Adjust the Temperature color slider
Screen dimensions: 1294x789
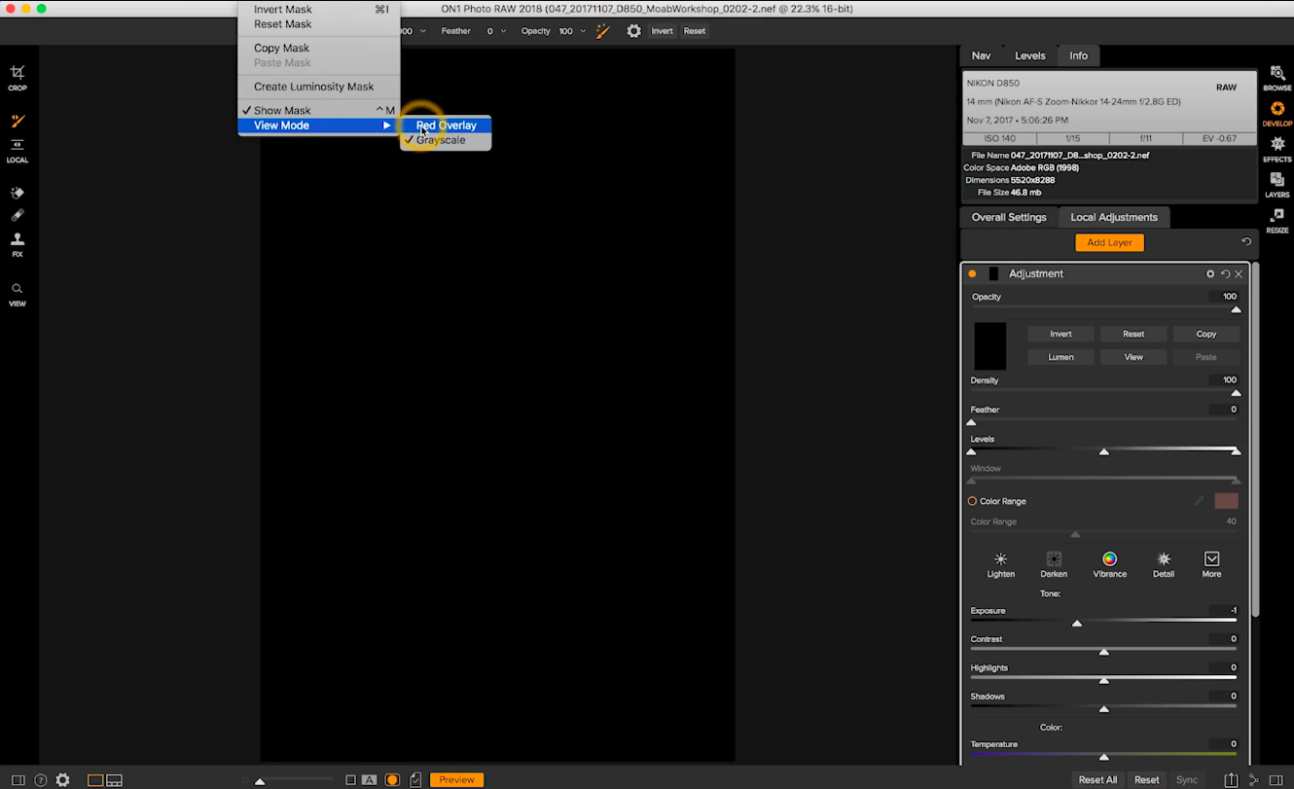point(1103,756)
